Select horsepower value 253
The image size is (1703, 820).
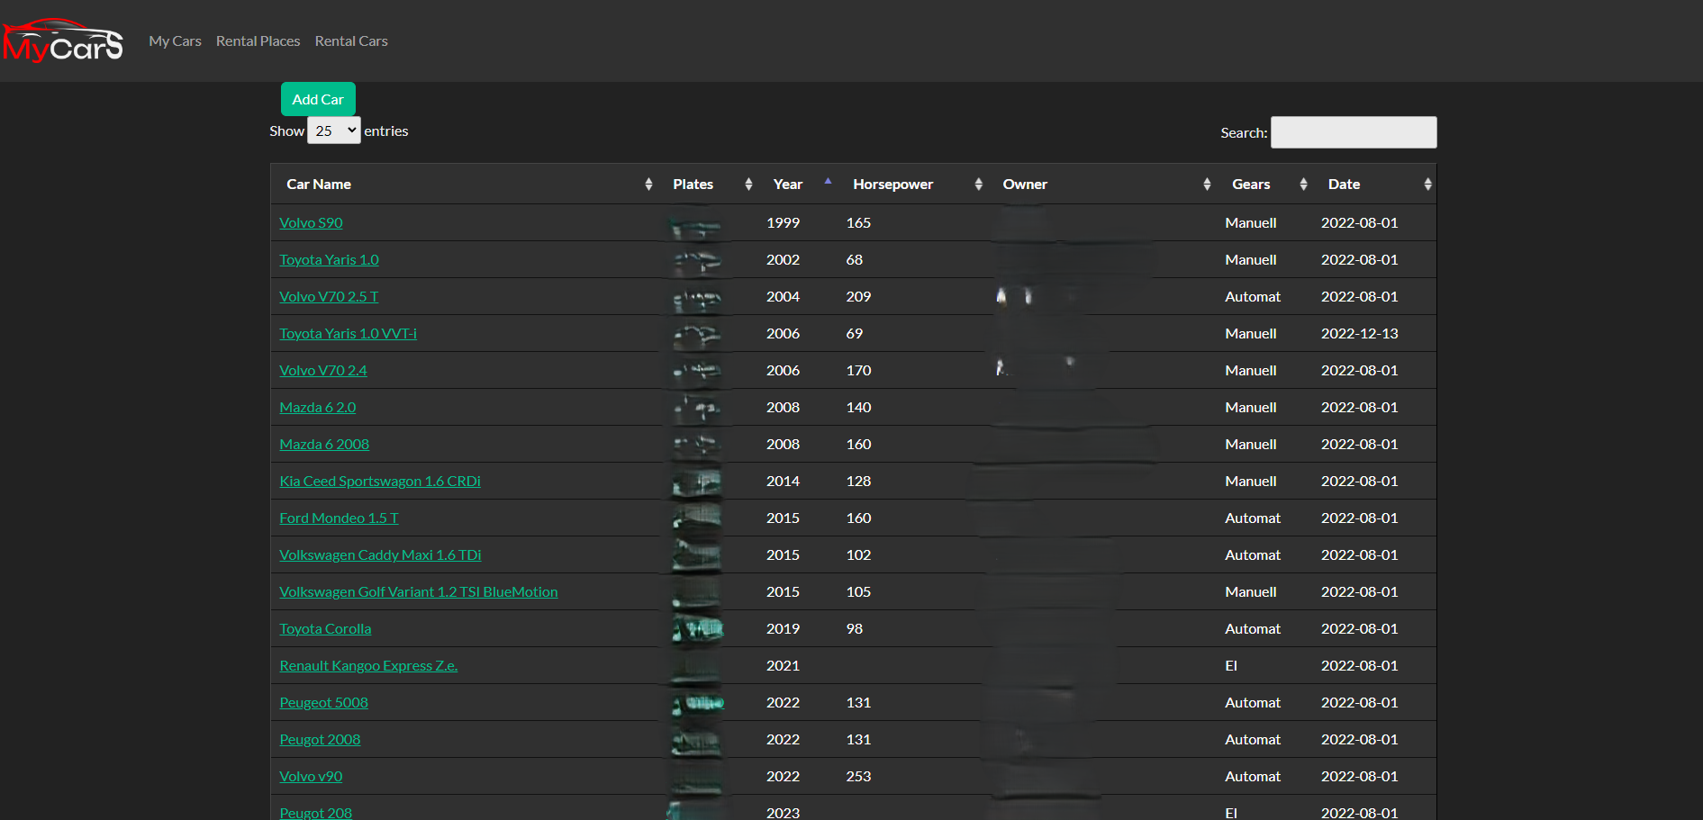click(x=858, y=777)
